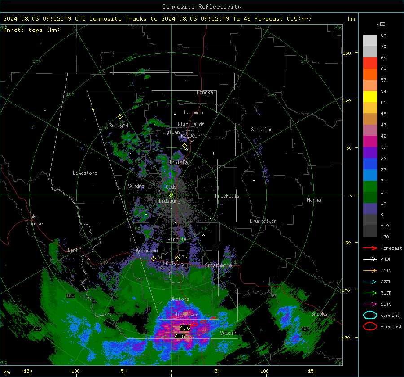Image resolution: width=404 pixels, height=377 pixels.
Task: Click the light blue 33-30 dBZ swatch
Action: [x=370, y=175]
